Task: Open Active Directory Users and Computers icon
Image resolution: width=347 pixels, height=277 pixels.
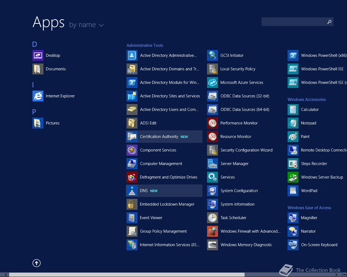Action: pos(132,110)
